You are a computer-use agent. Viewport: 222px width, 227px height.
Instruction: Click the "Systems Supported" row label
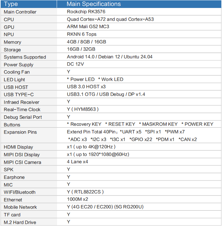coord(25,57)
